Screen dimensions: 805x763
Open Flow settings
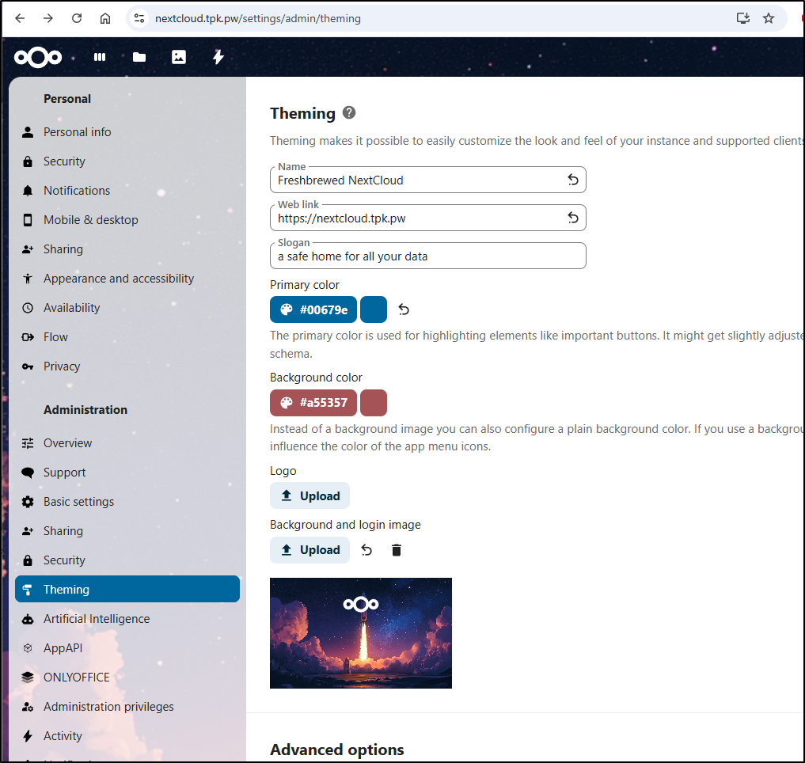pos(127,337)
